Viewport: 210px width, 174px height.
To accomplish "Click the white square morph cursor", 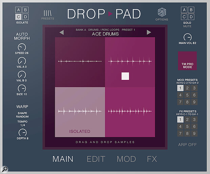I will coord(126,76).
